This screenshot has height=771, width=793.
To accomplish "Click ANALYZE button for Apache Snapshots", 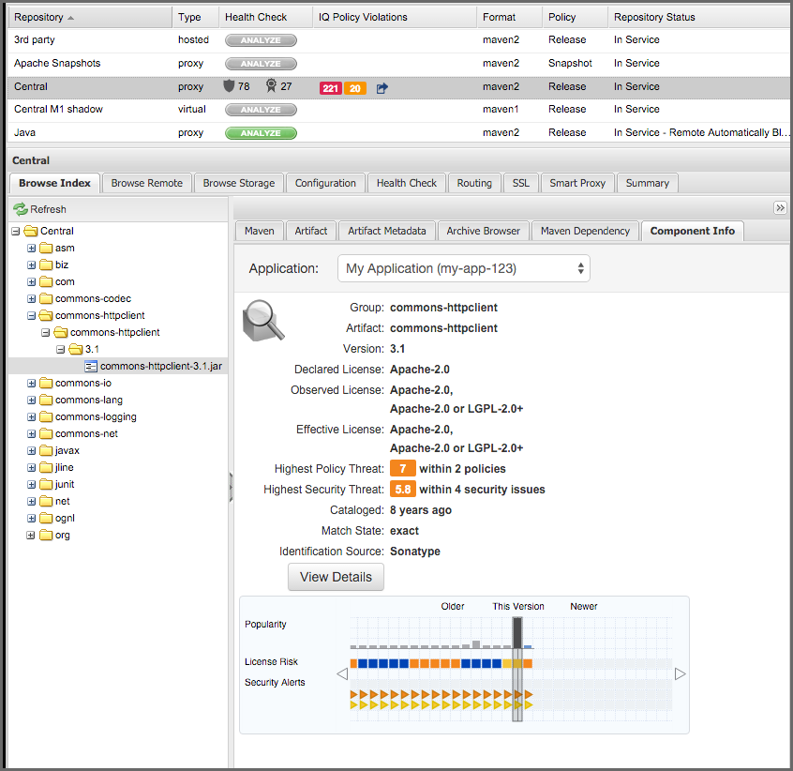I will pyautogui.click(x=261, y=64).
